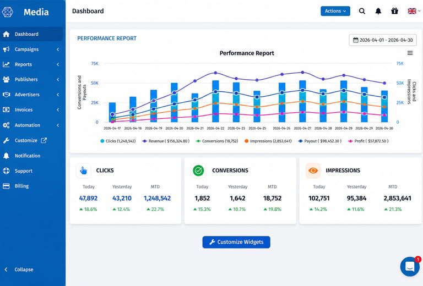Click the Clicks hand pointer icon
423x286 pixels.
(x=84, y=170)
